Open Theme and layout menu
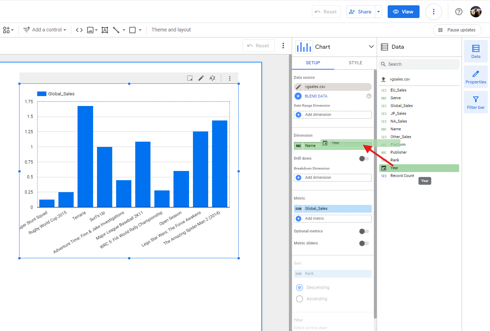This screenshot has width=490, height=331. pyautogui.click(x=171, y=30)
